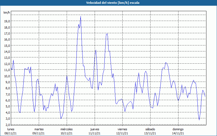The width and height of the screenshot is (217, 136).
Task: Click the chart title 'Velocidad del viento [km/h] escala'
Action: (x=113, y=3)
